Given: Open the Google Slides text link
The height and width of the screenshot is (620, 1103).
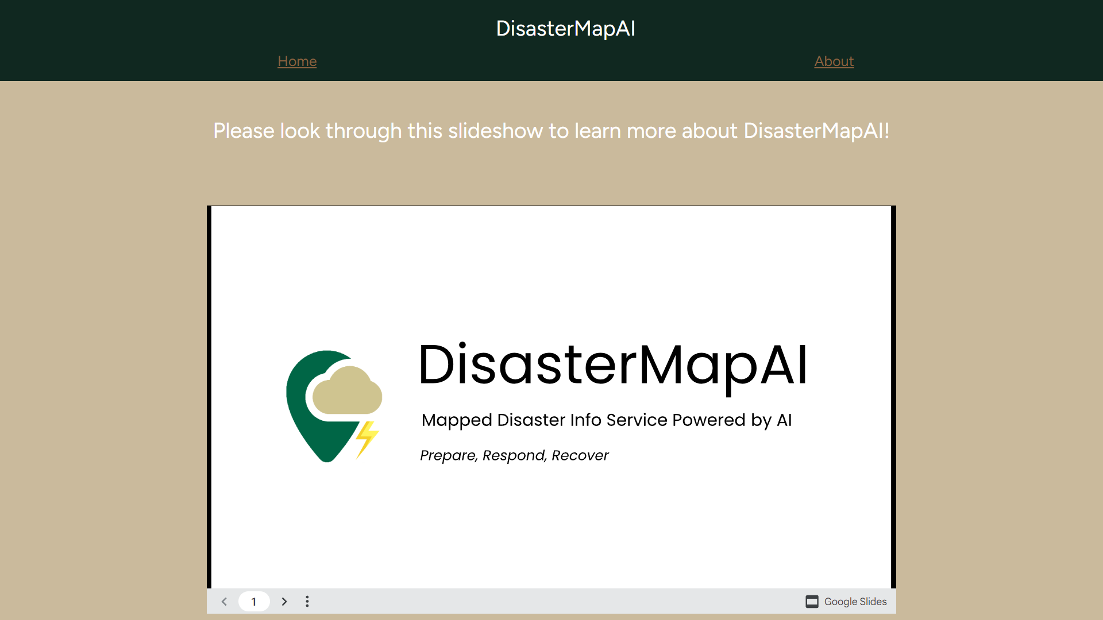Looking at the screenshot, I should (855, 602).
